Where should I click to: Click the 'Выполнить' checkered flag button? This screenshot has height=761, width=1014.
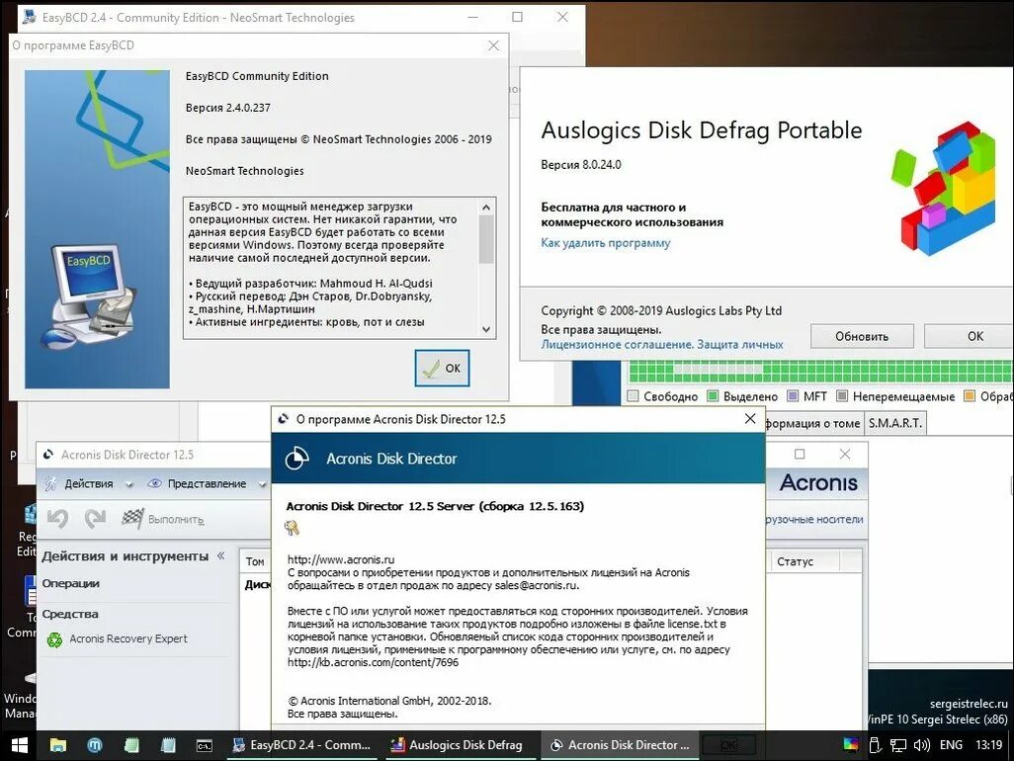162,519
